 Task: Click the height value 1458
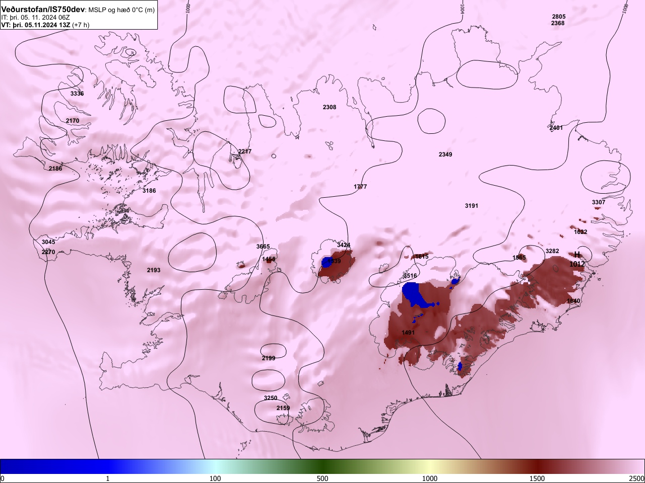[x=269, y=259]
